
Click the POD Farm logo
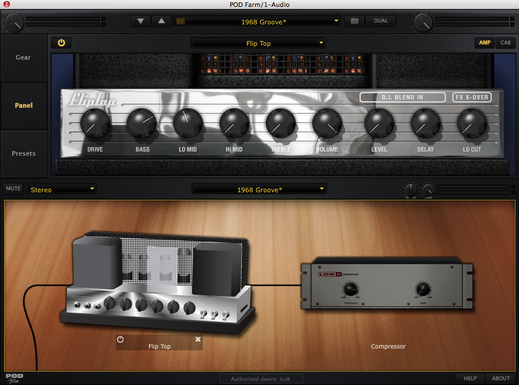[x=14, y=379]
